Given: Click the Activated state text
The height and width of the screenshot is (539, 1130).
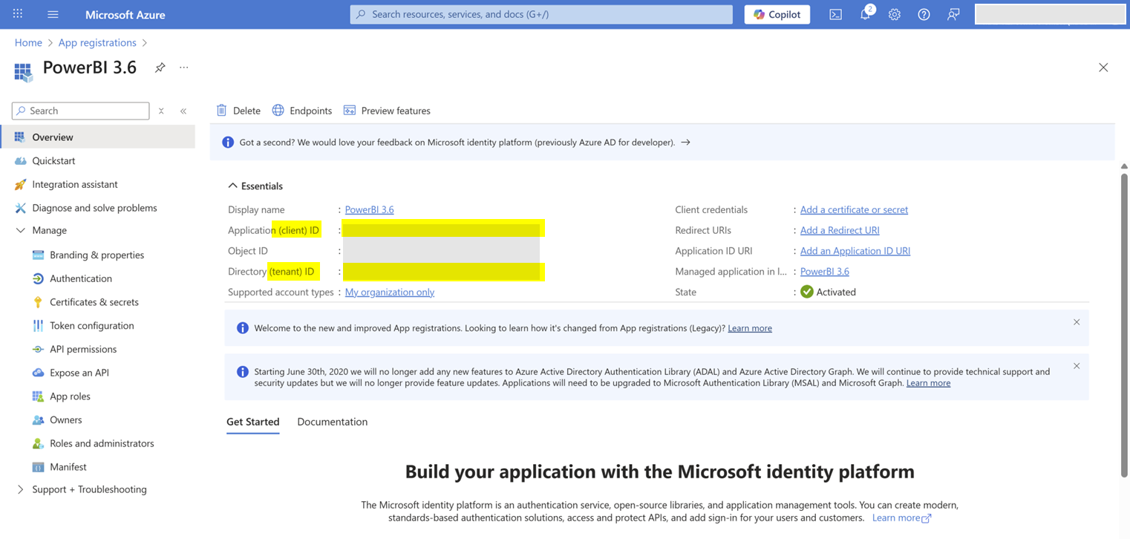Looking at the screenshot, I should (x=836, y=292).
